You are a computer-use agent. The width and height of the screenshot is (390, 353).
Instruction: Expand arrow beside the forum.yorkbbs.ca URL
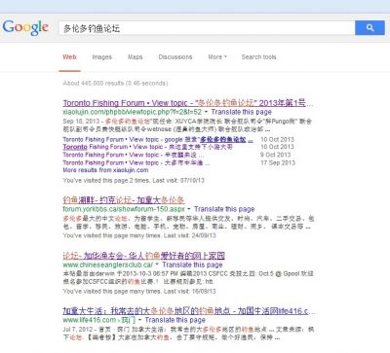189,209
